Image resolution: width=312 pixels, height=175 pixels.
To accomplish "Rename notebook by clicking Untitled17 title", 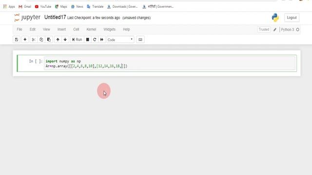I will (55, 17).
